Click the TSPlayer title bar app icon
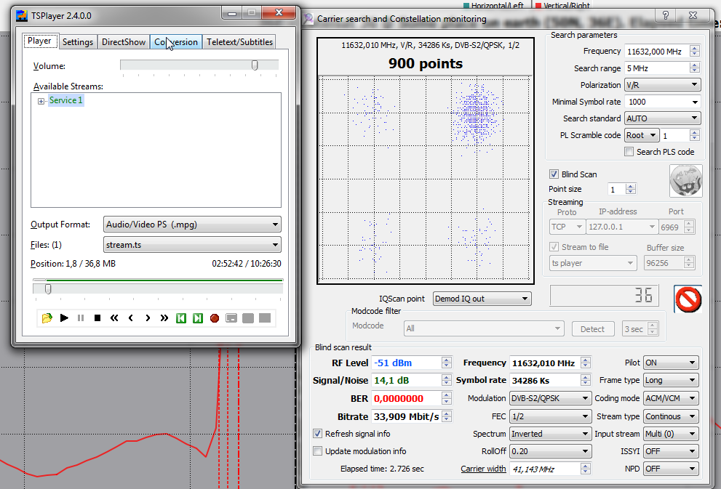 point(22,15)
